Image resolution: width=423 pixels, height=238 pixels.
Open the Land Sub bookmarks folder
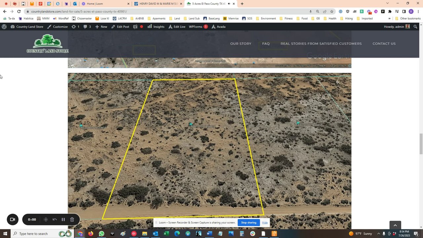(191, 19)
